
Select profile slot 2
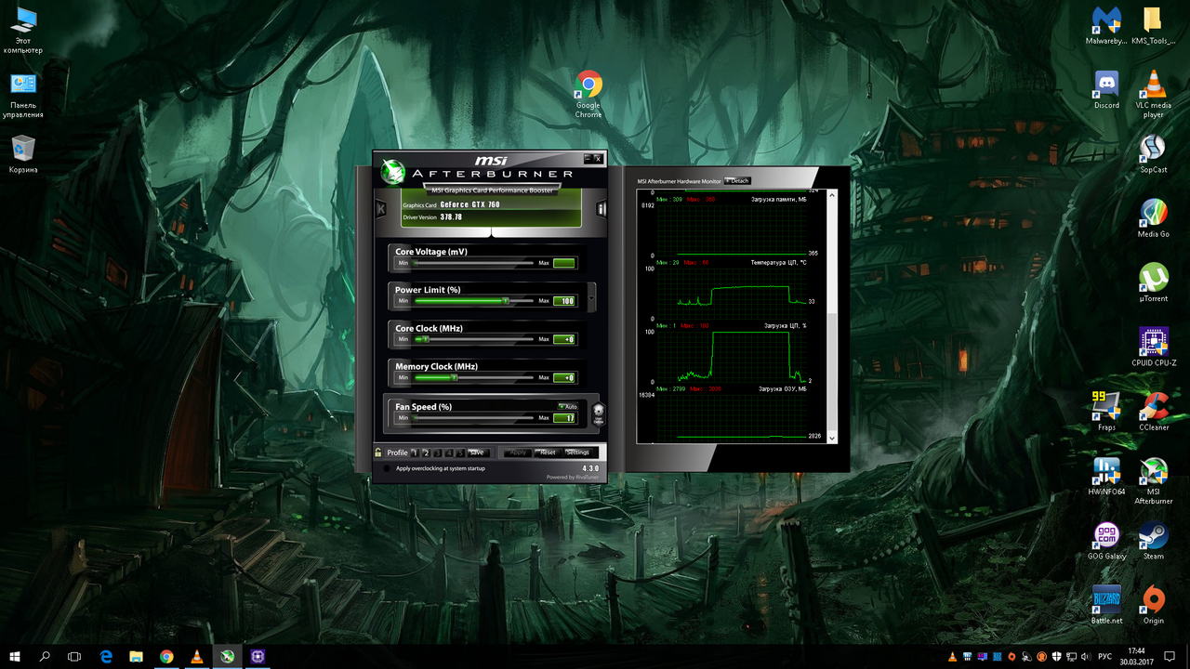pos(426,453)
